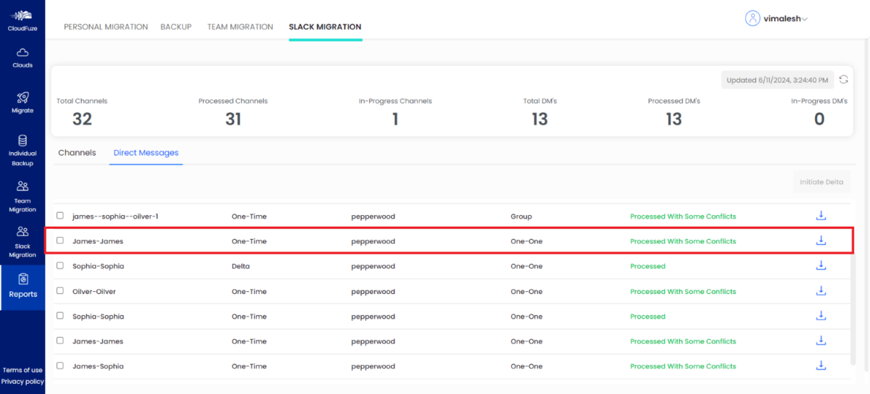Download report for james--sophia--oilver-1
870x394 pixels.
pos(821,216)
